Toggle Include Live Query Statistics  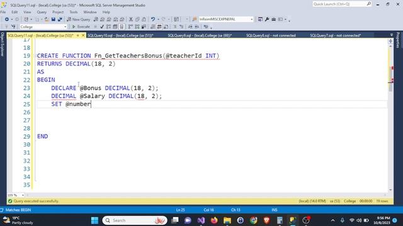(x=137, y=26)
